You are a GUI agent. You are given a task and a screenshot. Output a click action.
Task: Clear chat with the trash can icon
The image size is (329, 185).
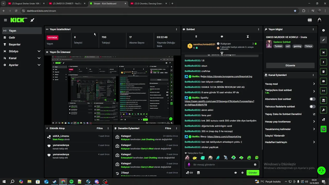(196, 36)
